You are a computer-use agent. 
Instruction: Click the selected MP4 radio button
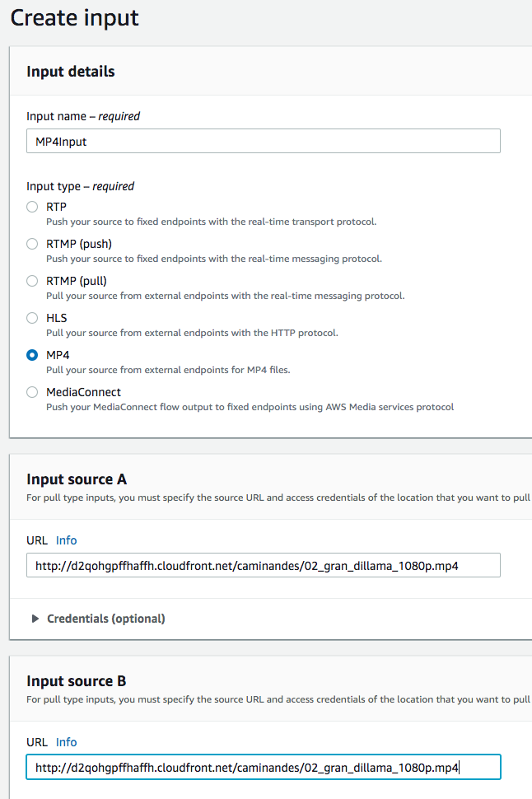point(32,355)
